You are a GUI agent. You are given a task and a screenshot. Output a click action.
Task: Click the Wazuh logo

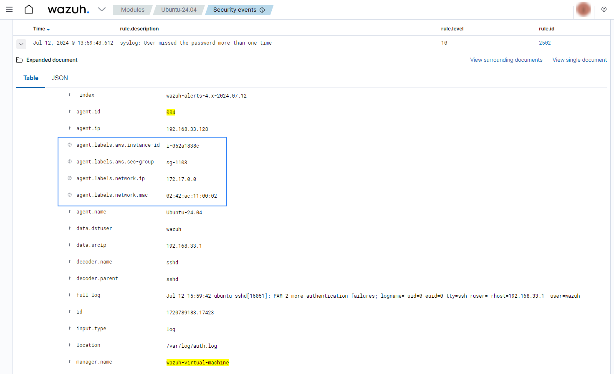pyautogui.click(x=68, y=9)
